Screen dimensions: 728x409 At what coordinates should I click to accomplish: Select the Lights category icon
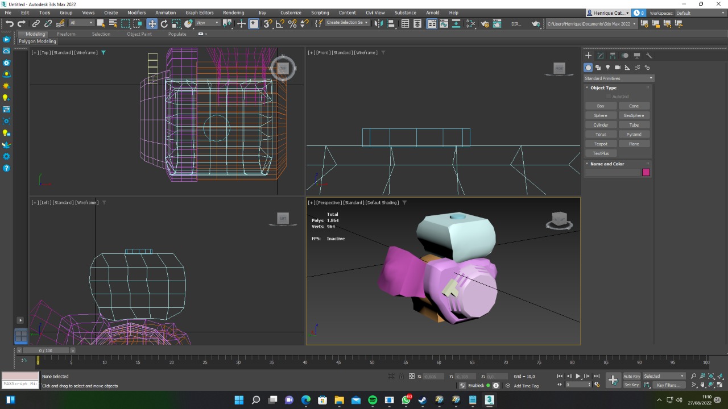(607, 68)
